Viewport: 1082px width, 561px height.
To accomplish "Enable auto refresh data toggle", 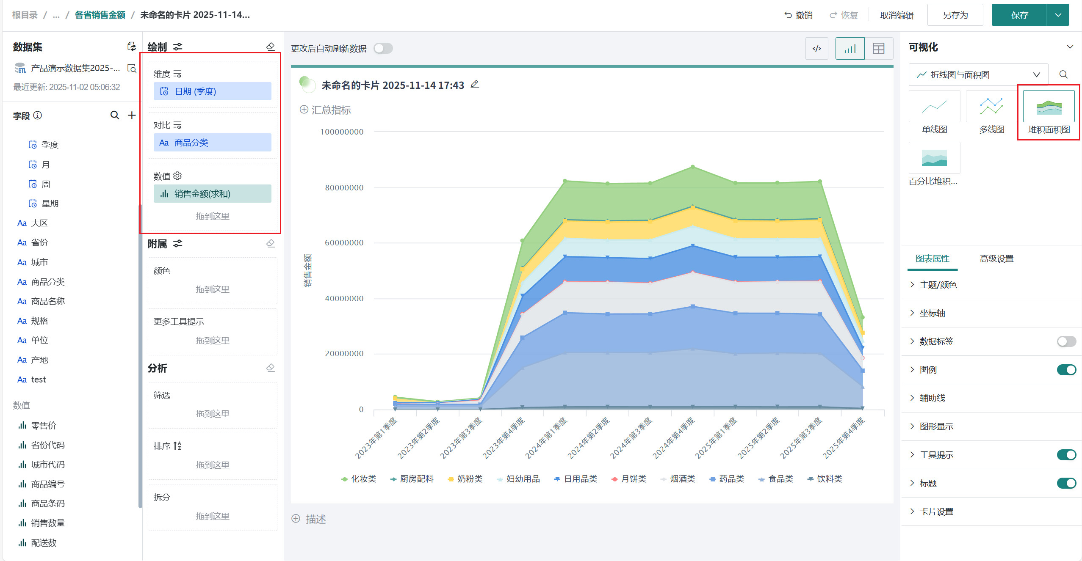I will [383, 49].
